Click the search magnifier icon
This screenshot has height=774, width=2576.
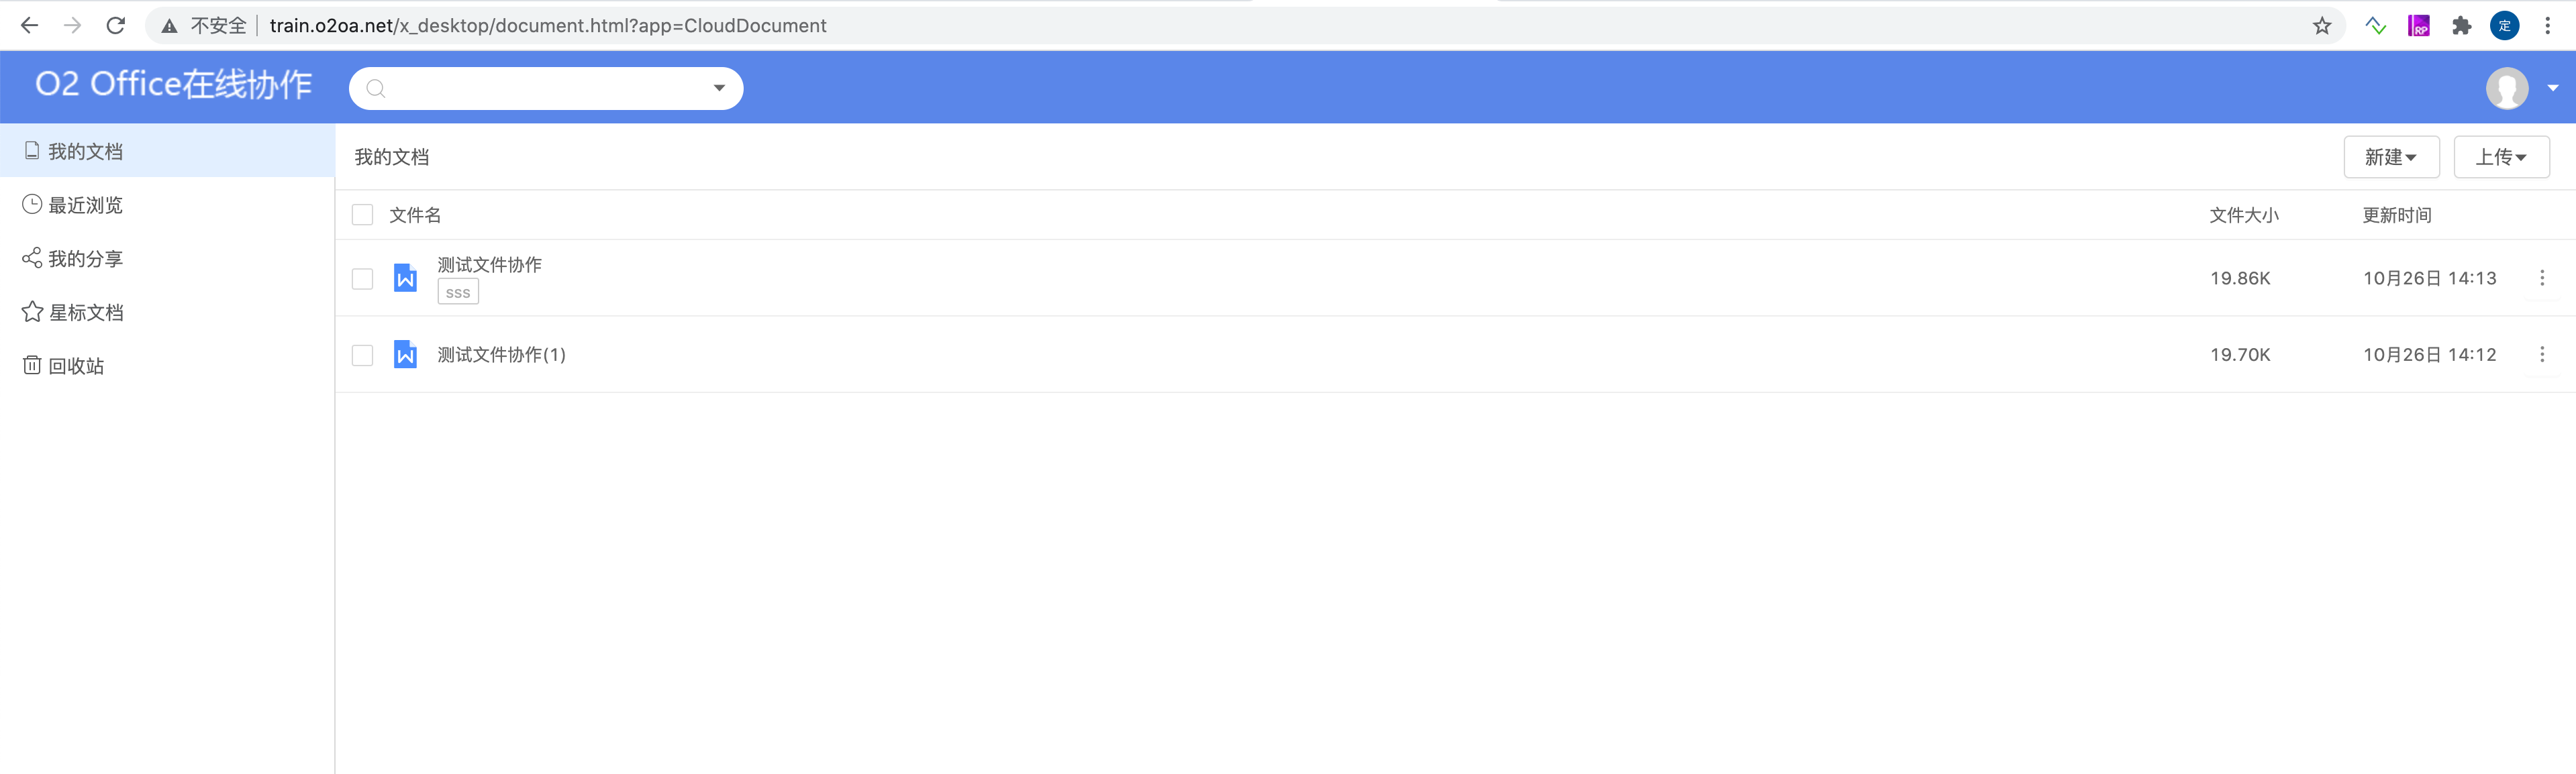(x=376, y=89)
